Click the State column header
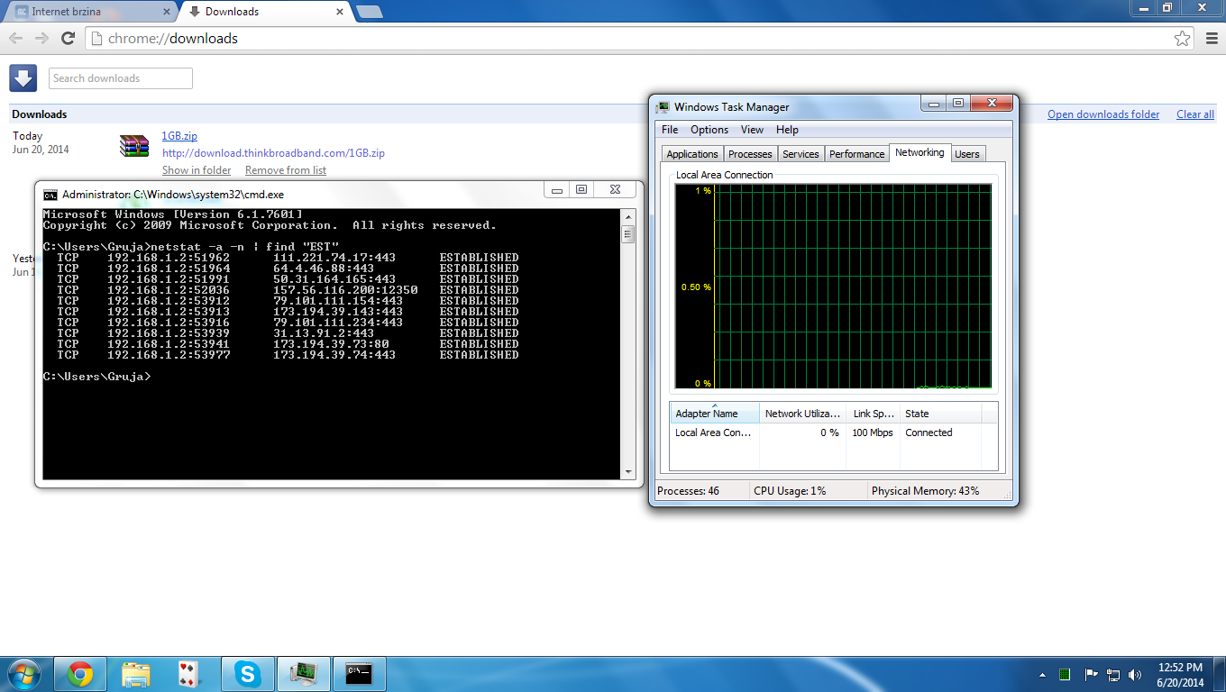Image resolution: width=1226 pixels, height=692 pixels. click(x=940, y=414)
